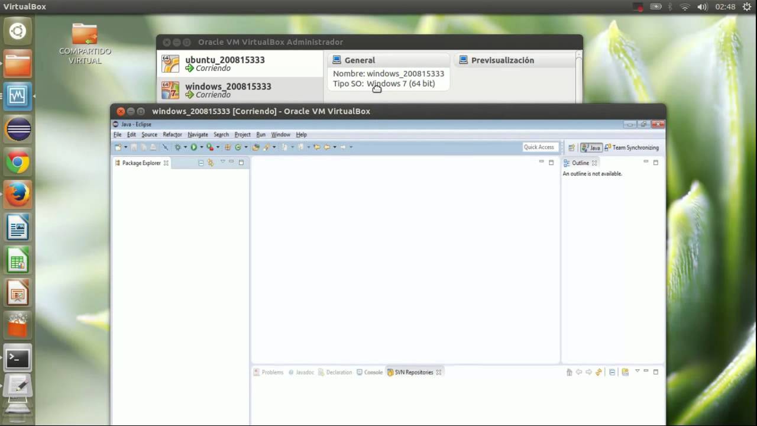The width and height of the screenshot is (757, 426).
Task: Open Firefox from the Ubuntu launcher
Action: point(18,193)
